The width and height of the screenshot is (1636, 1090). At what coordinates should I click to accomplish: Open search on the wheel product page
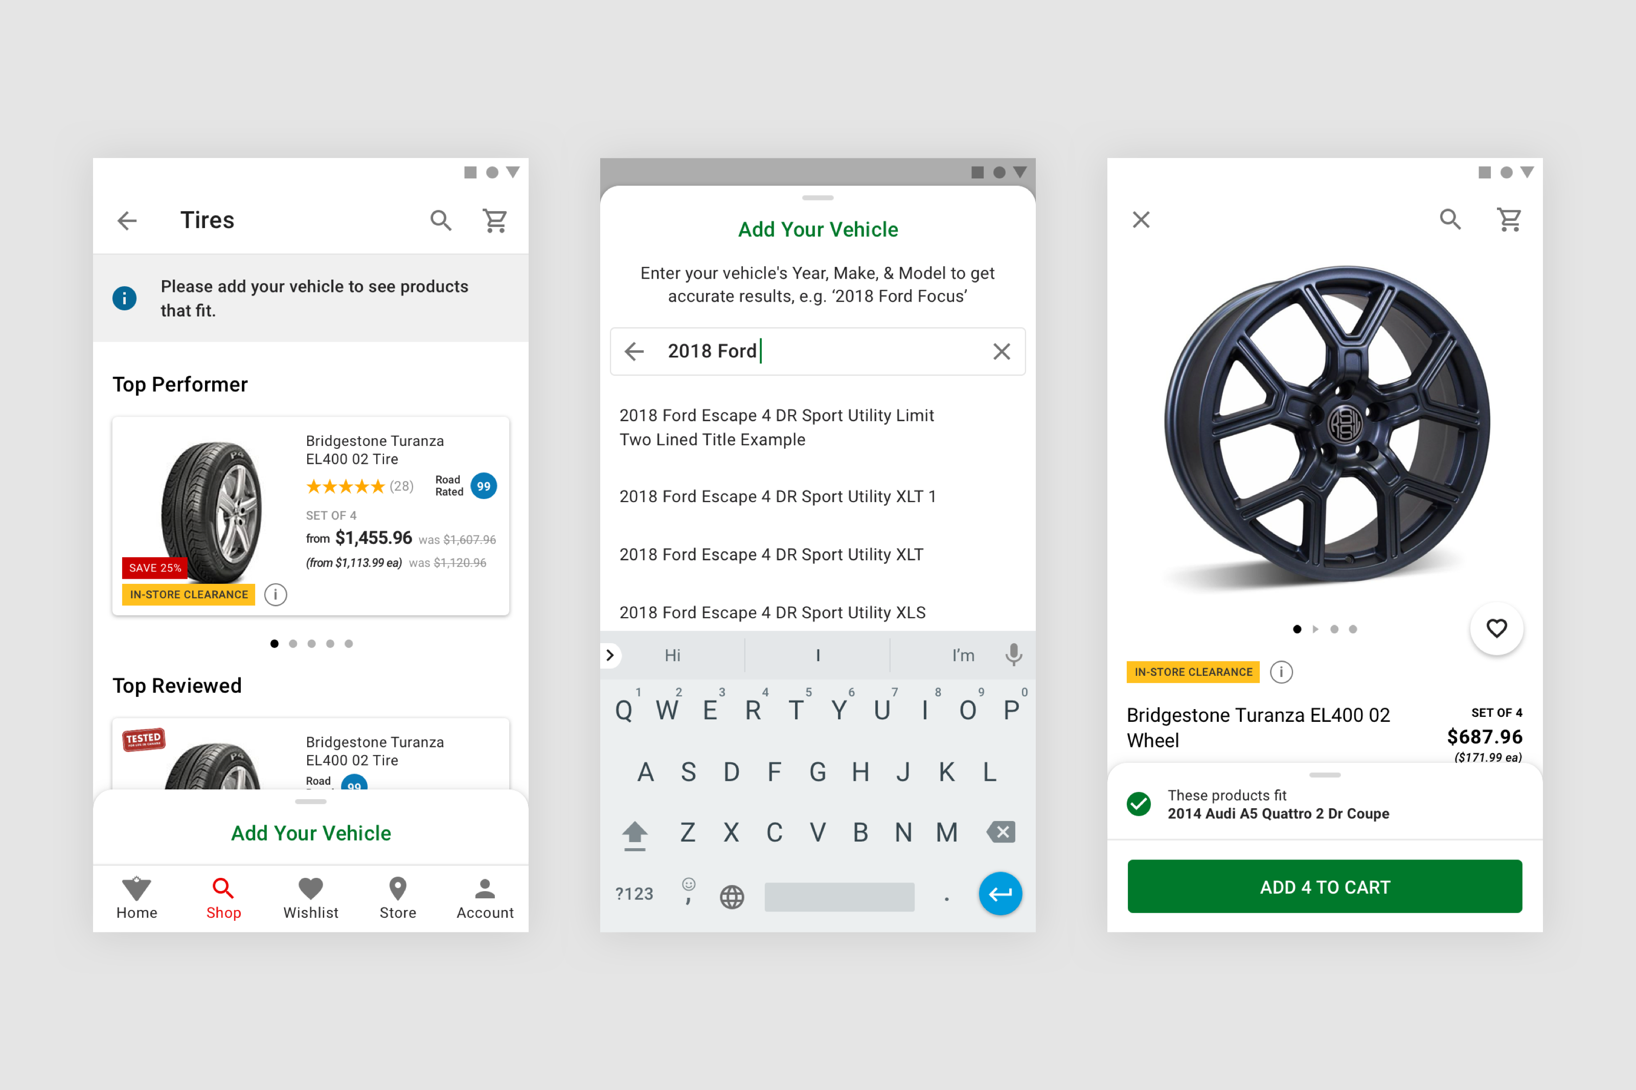click(x=1450, y=220)
